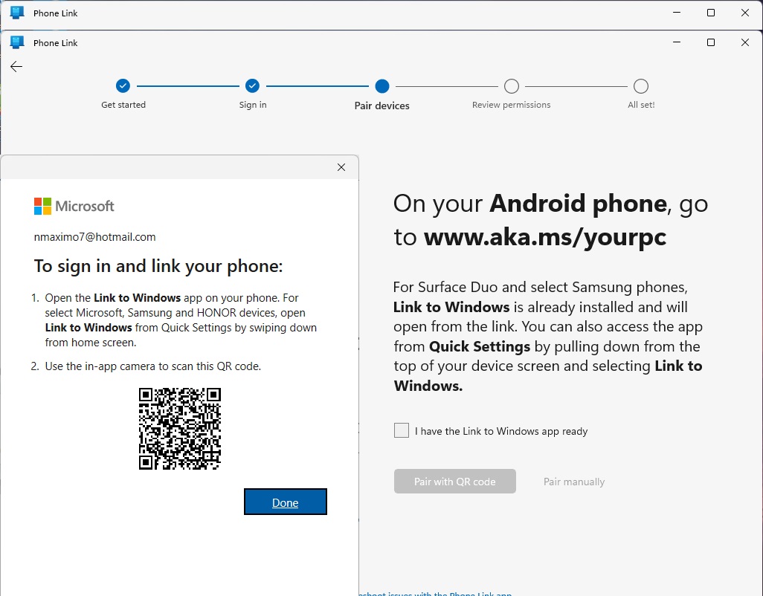The width and height of the screenshot is (763, 596).
Task: Close the Microsoft sign-in dialog
Action: 341,167
